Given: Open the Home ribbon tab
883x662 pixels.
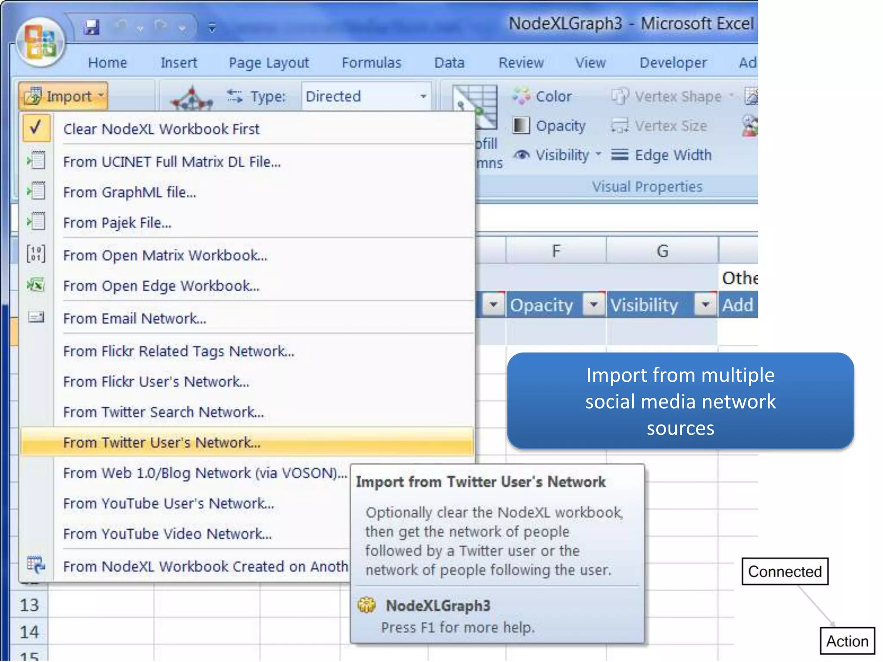Looking at the screenshot, I should click(107, 63).
